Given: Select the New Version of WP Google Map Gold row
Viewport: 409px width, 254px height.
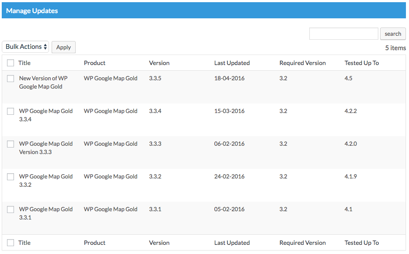Looking at the screenshot, I should [10, 78].
